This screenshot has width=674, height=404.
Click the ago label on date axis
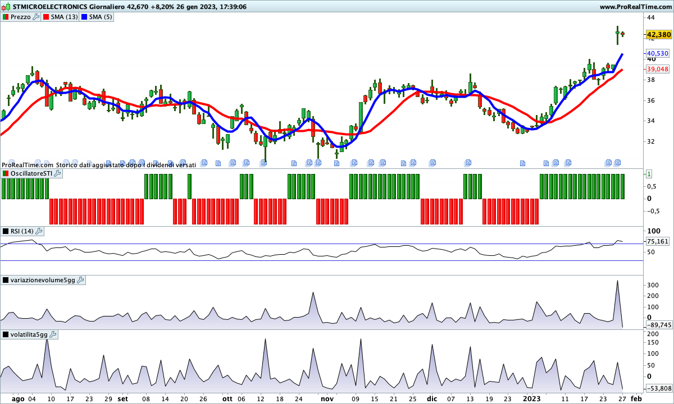tap(18, 399)
